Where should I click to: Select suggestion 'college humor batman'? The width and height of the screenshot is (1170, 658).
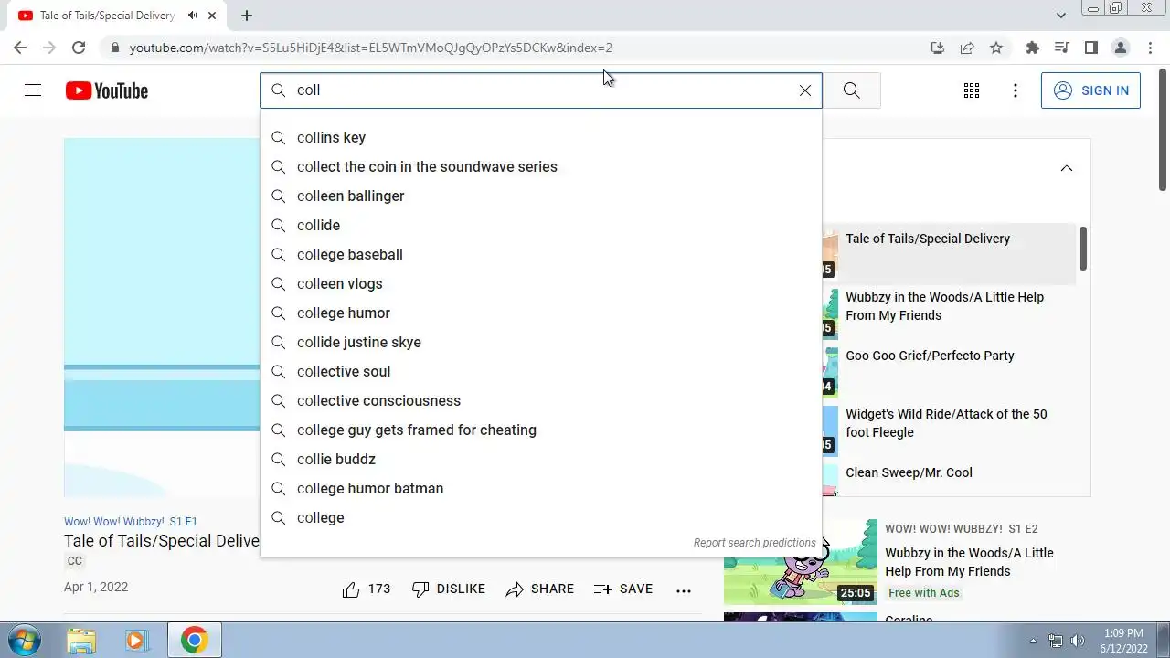click(x=541, y=488)
